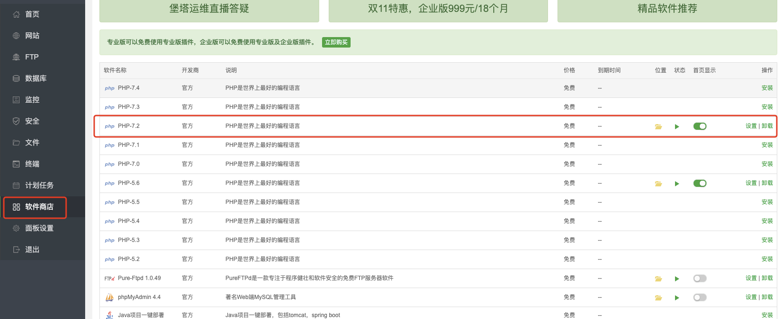783x319 pixels.
Task: Install PHP-5.3 via 安装 link
Action: pos(767,240)
